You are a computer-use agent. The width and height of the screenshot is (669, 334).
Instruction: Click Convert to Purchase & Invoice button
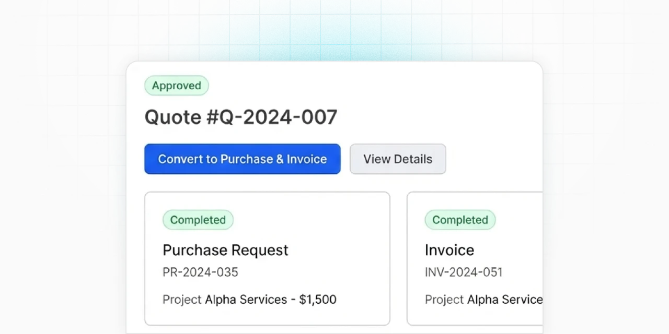pyautogui.click(x=243, y=159)
